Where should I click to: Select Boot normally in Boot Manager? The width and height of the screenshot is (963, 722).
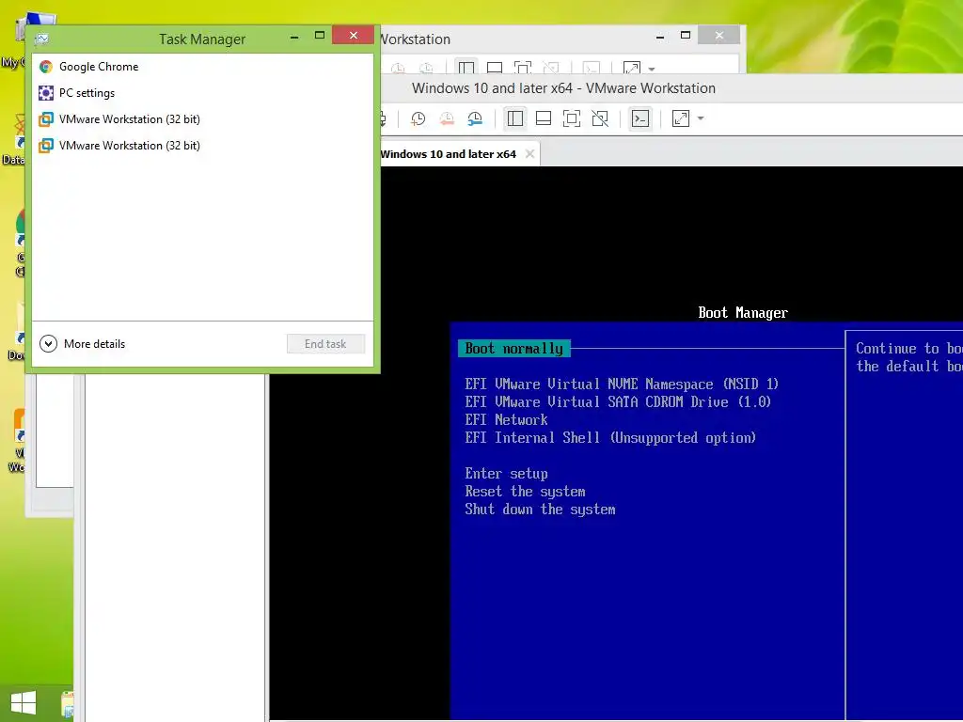[514, 349]
